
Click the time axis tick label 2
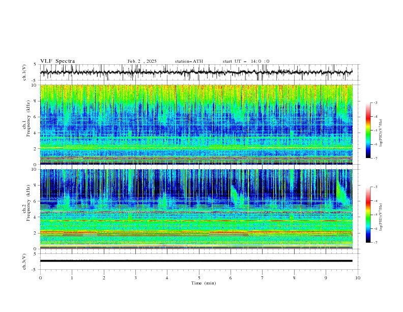(104, 278)
